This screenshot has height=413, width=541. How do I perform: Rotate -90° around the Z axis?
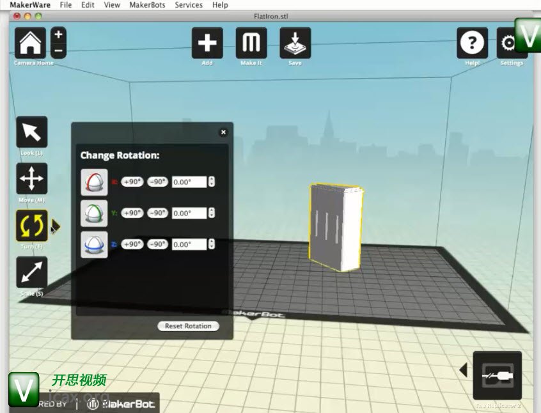tap(157, 244)
